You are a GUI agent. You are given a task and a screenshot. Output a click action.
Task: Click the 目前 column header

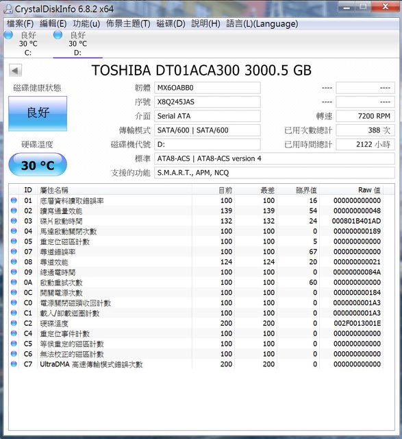coord(213,190)
